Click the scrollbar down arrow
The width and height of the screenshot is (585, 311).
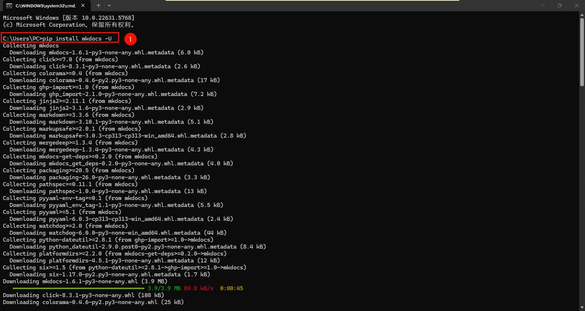pos(582,308)
